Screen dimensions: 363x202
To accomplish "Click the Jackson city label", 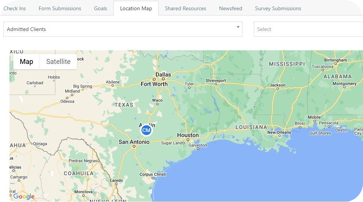I will click(278, 85).
